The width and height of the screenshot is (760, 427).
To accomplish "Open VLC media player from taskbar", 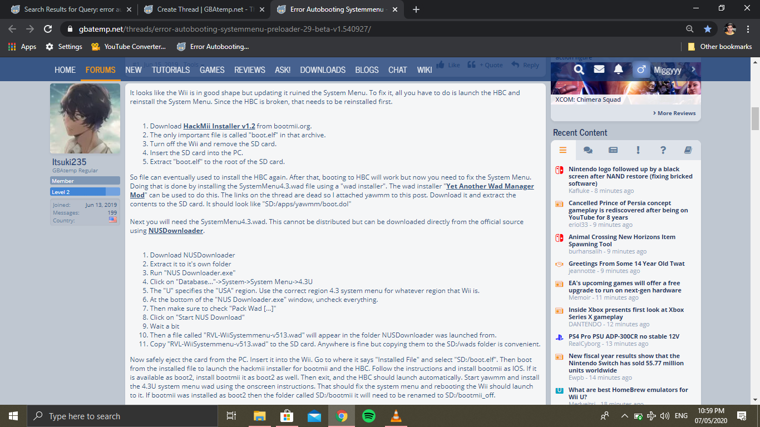I will [396, 416].
